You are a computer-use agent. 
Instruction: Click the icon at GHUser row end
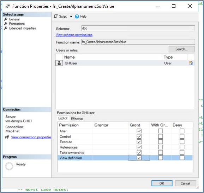(191, 63)
